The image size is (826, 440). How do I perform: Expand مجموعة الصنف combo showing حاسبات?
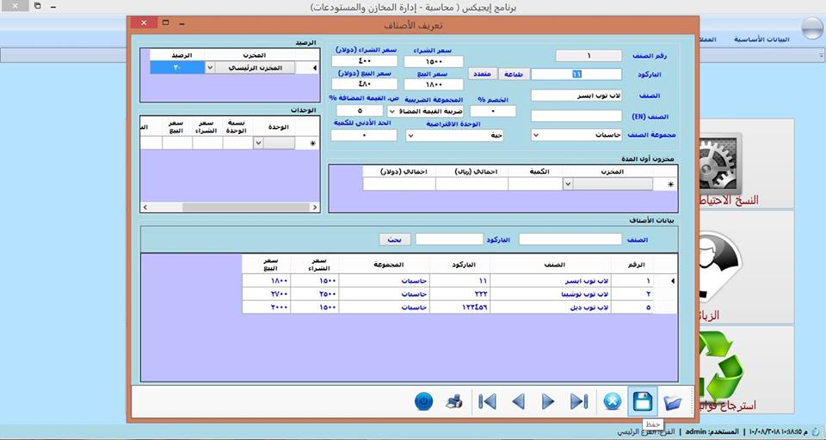[536, 135]
